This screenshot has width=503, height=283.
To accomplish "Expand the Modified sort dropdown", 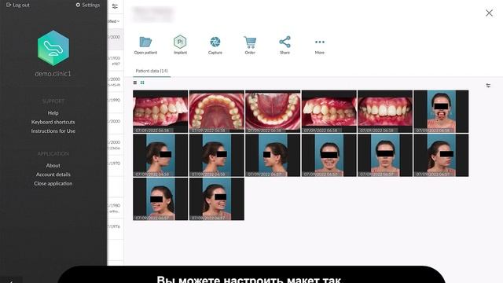I will point(113,21).
